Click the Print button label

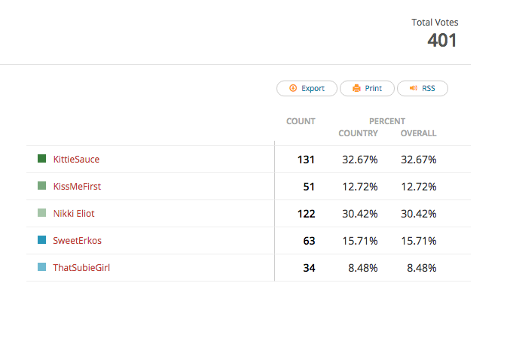point(374,88)
